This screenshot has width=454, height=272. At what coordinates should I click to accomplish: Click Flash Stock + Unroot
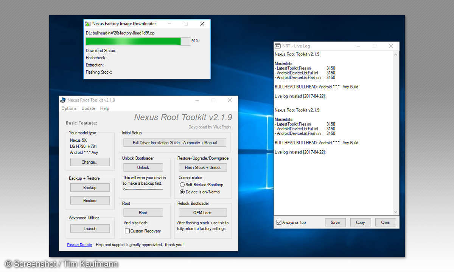tap(203, 167)
